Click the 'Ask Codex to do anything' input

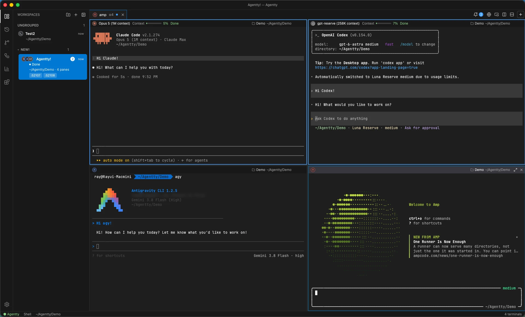(417, 119)
